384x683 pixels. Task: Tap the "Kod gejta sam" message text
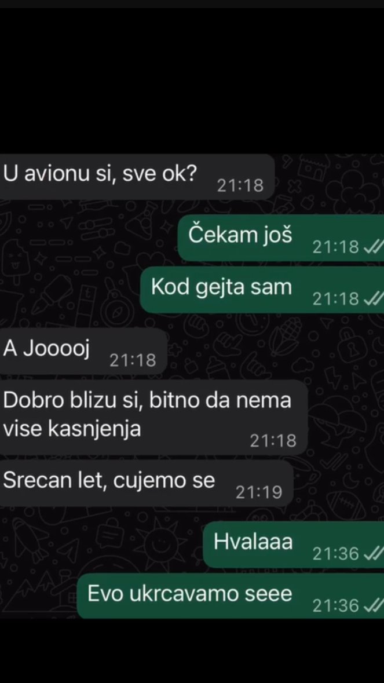[221, 287]
